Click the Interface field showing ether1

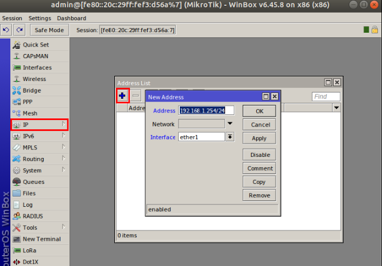click(202, 137)
